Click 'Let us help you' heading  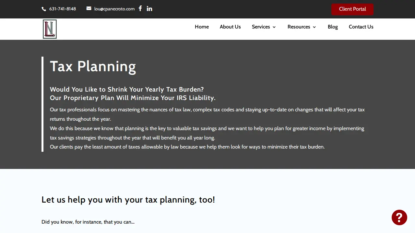pos(128,200)
